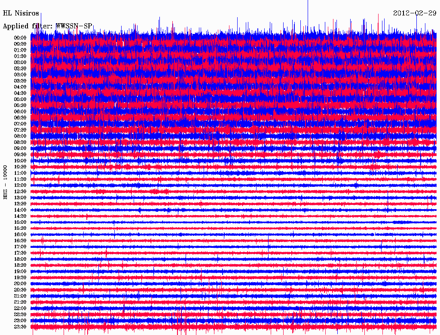Image resolution: width=440 pixels, height=335 pixels.
Task: Select the 10:30 time label
Action: click(x=20, y=167)
